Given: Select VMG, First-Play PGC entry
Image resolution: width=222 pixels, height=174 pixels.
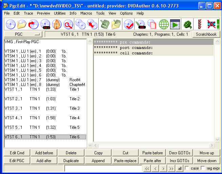Looking at the screenshot, I should pos(45,42).
